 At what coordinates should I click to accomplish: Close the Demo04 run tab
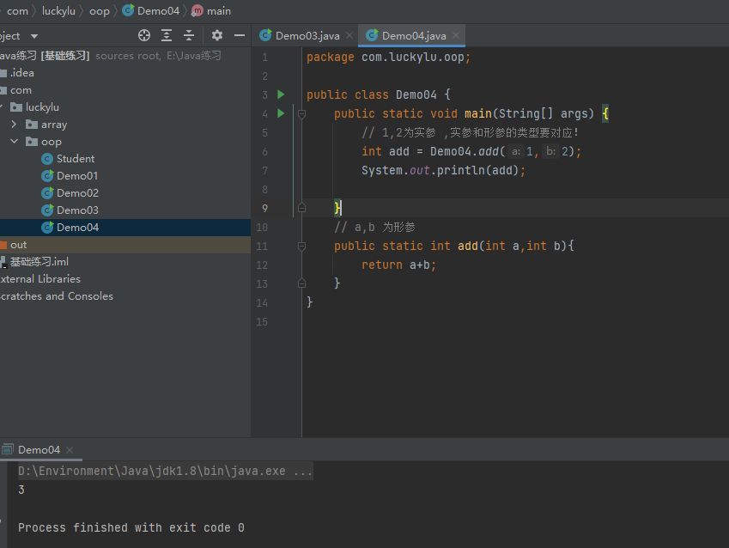70,450
